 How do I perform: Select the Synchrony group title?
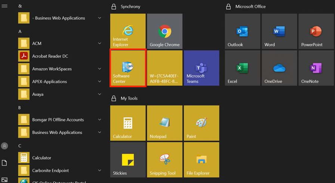[130, 7]
